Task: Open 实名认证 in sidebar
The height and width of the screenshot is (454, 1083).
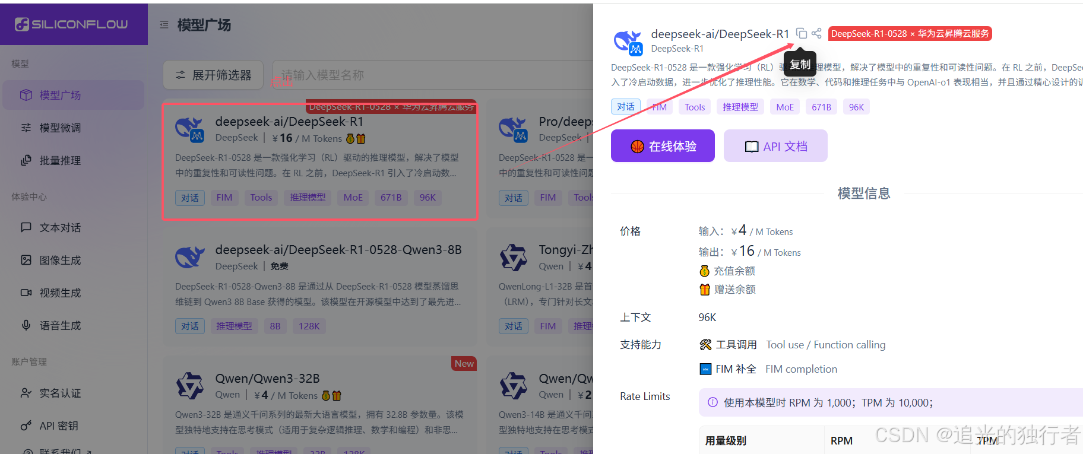Action: (x=73, y=393)
